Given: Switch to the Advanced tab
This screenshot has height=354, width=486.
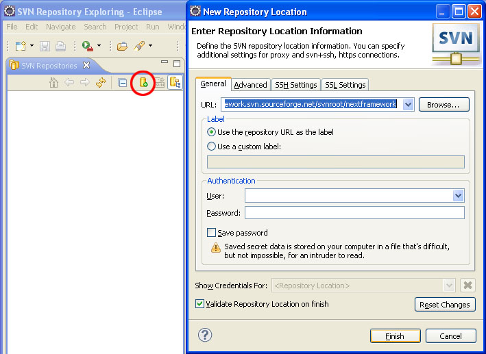Looking at the screenshot, I should tap(250, 85).
